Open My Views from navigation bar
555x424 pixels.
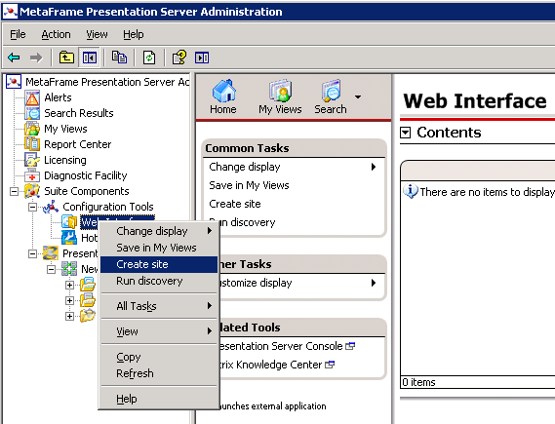point(280,97)
